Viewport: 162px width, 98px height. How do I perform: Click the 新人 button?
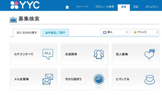coord(115,32)
